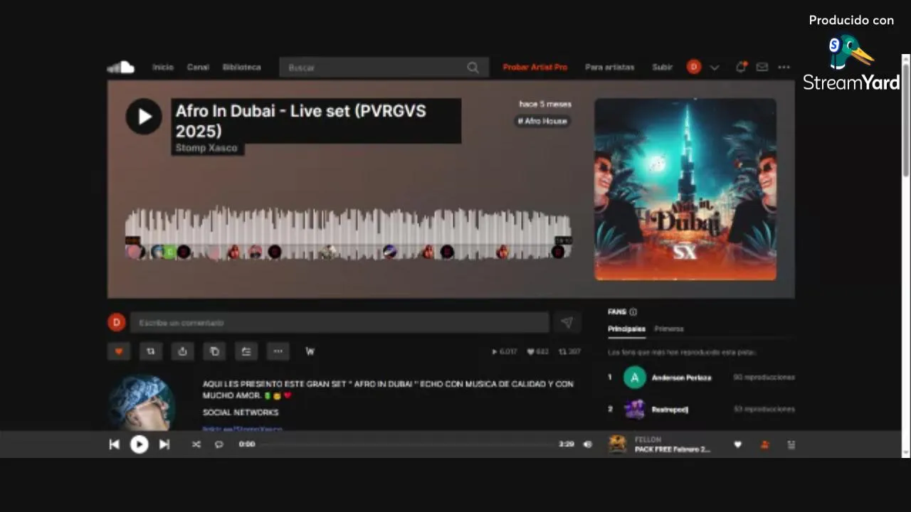Open the user avatar in top bar
The height and width of the screenshot is (512, 911).
(694, 67)
